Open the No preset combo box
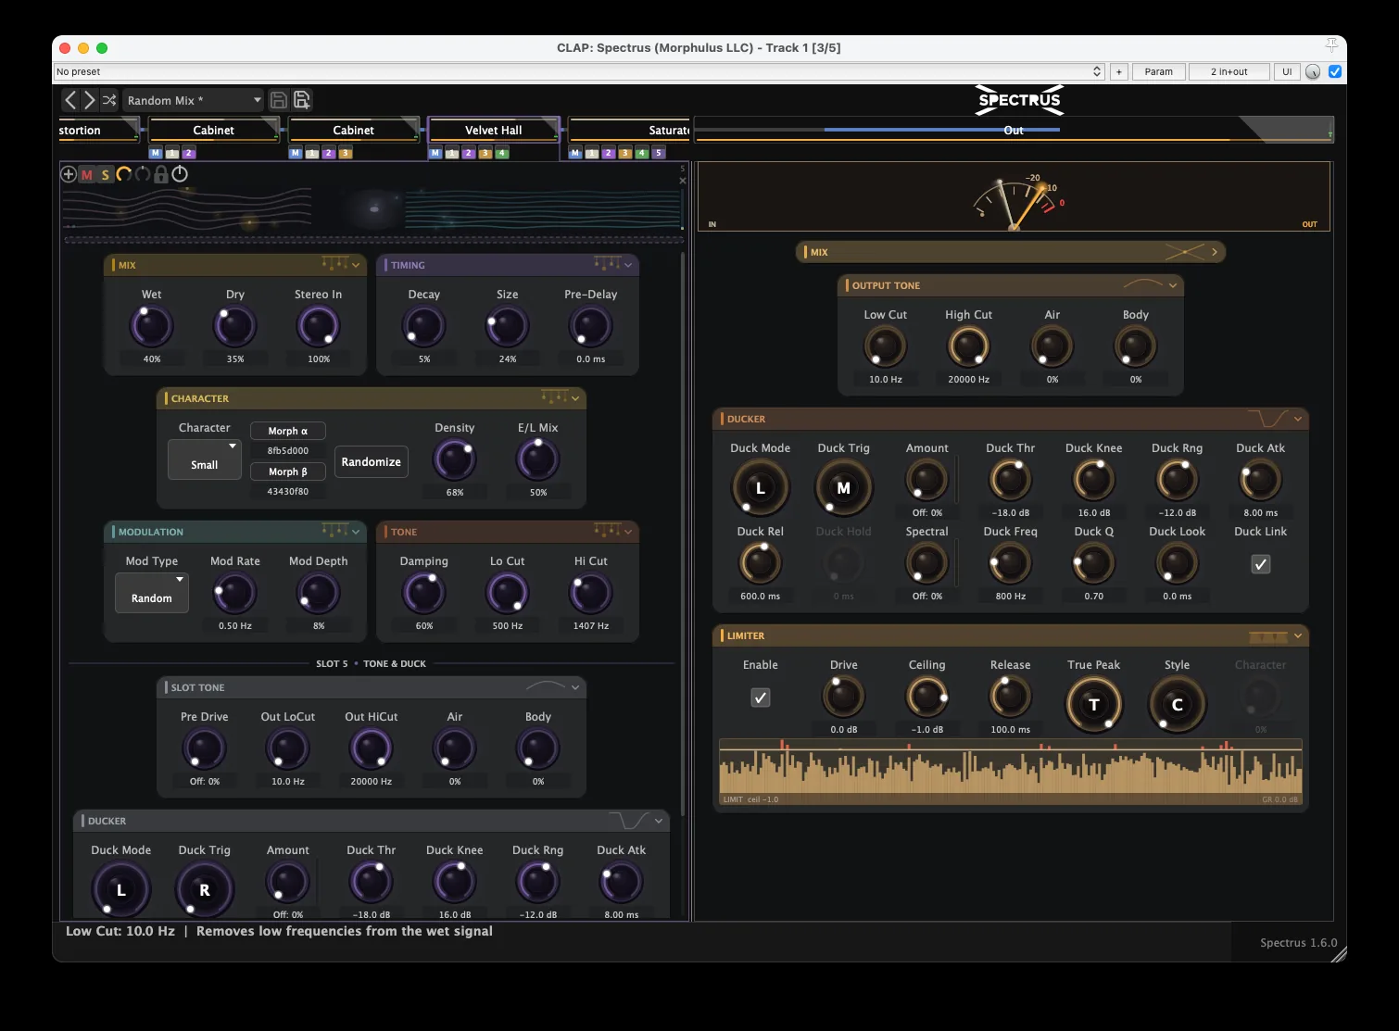Image resolution: width=1399 pixels, height=1031 pixels. tap(579, 71)
